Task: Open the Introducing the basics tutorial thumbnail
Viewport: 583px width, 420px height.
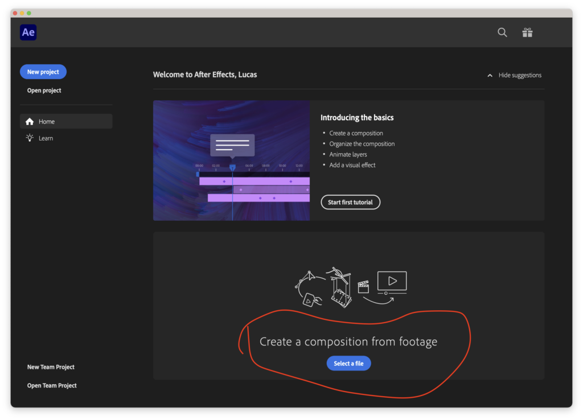Action: click(231, 160)
